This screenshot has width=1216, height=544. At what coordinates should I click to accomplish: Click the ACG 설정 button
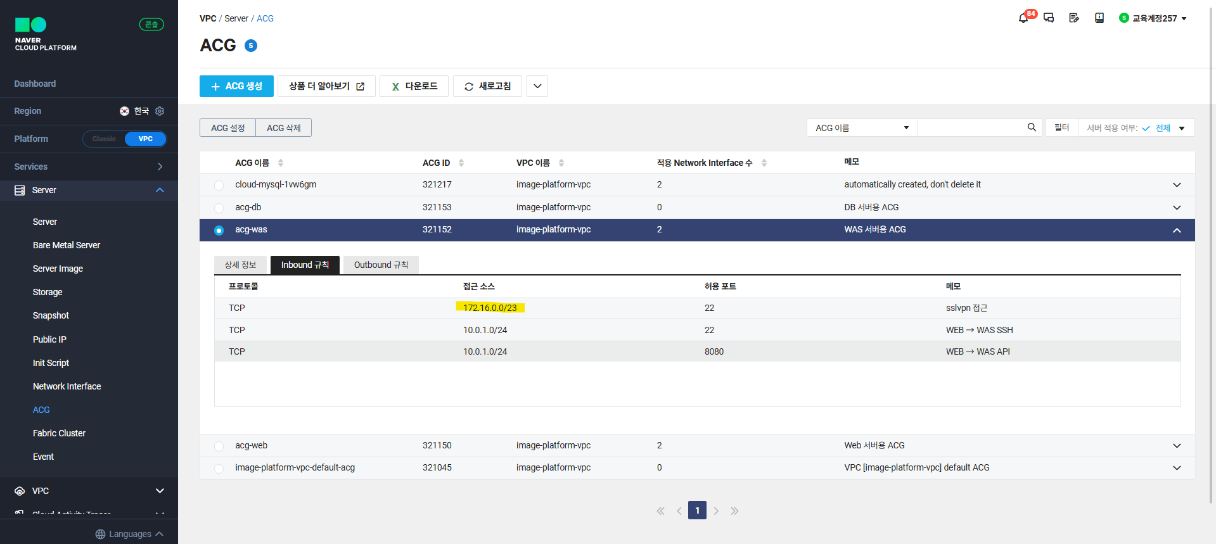(x=227, y=128)
